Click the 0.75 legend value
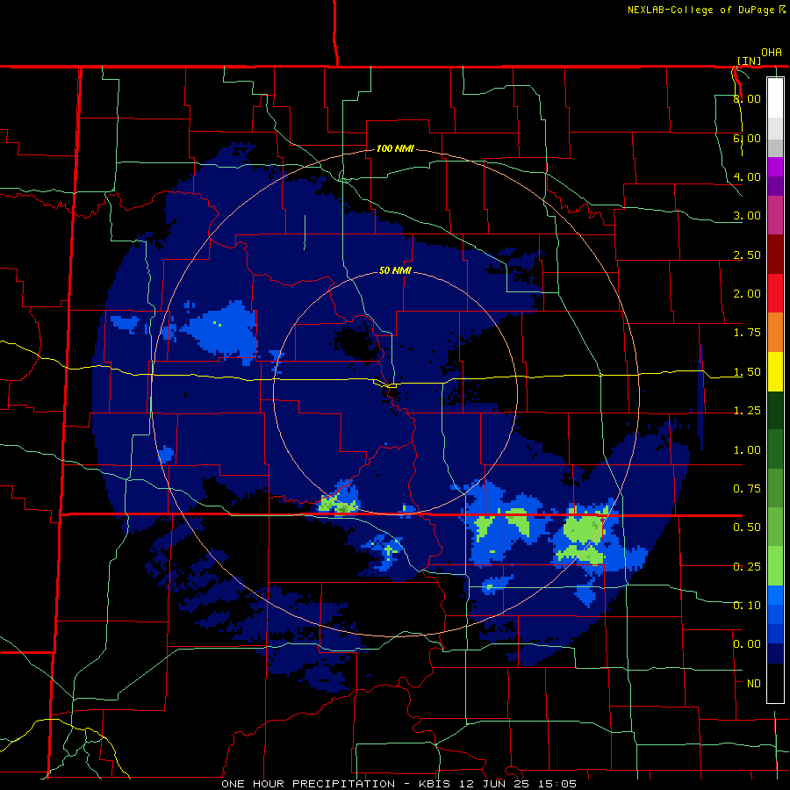Image resolution: width=790 pixels, height=790 pixels. 747,489
